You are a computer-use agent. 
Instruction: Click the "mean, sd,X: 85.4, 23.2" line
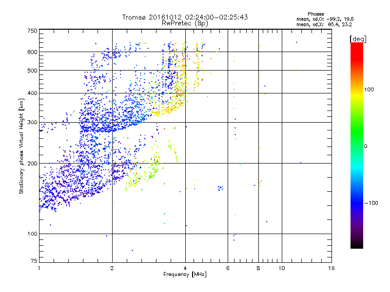[x=324, y=24]
